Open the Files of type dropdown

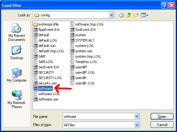137,125
